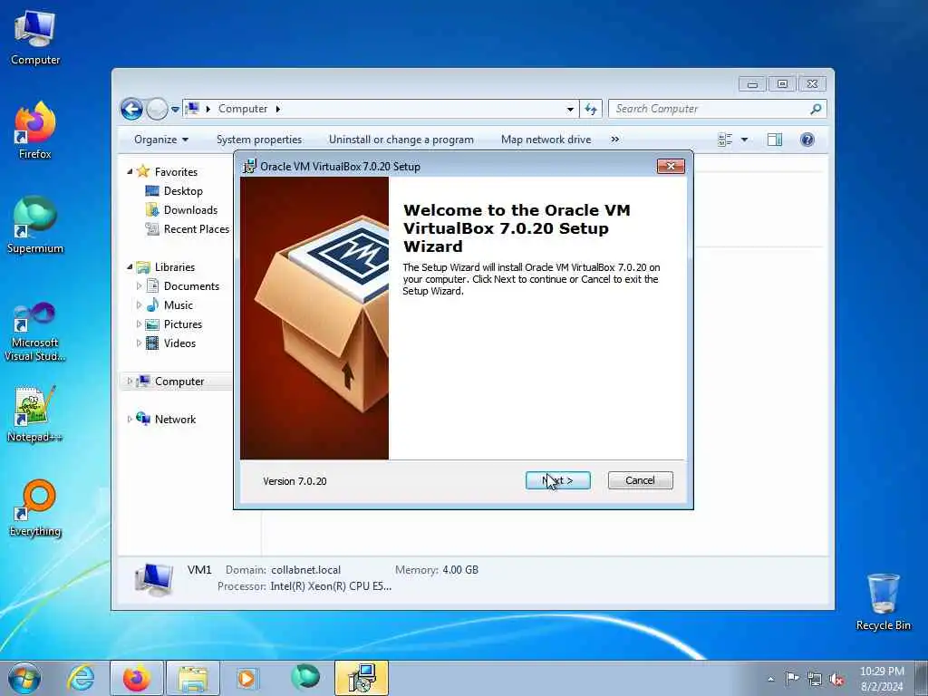This screenshot has width=928, height=696.
Task: Open Windows Media Player from taskbar
Action: click(246, 678)
